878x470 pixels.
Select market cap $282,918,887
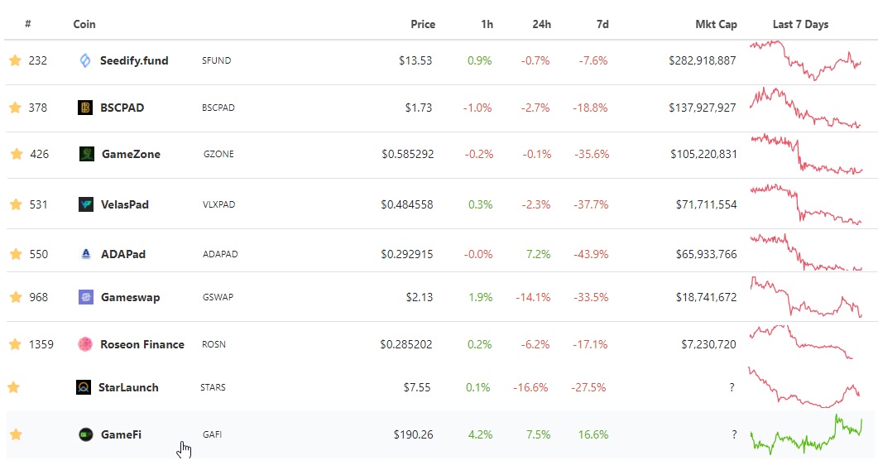(x=703, y=60)
